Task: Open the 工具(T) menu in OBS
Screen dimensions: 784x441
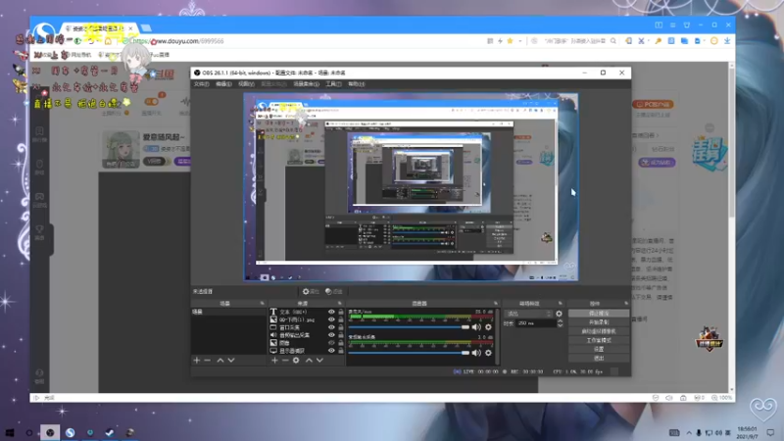Action: tap(333, 84)
